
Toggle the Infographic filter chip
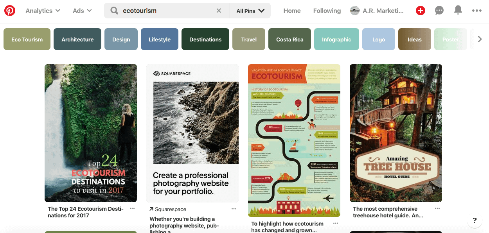pos(336,39)
